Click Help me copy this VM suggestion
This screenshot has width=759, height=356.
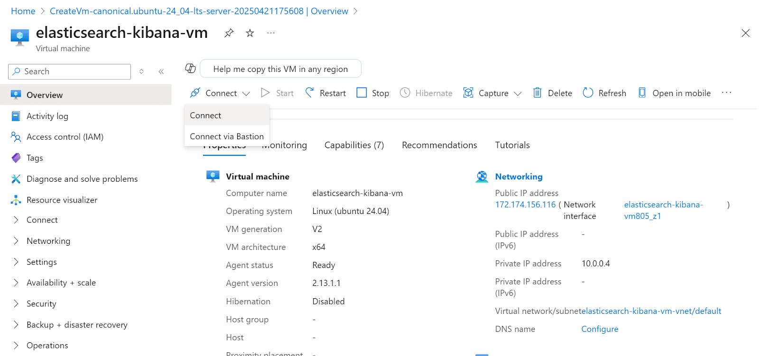point(280,69)
